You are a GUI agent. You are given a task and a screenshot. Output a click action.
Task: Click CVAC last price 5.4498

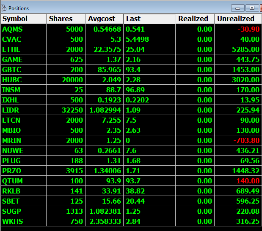[137, 39]
